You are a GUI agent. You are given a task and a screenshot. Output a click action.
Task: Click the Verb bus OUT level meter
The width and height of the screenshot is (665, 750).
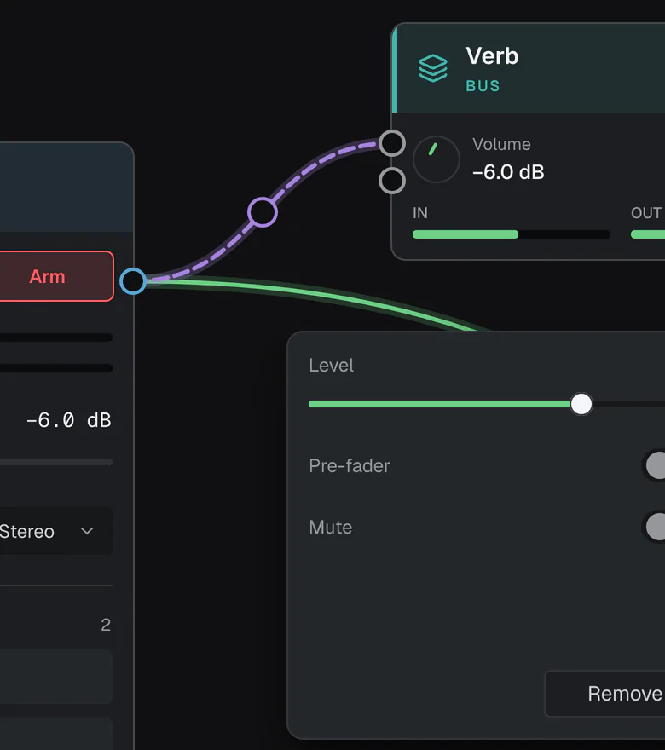tap(648, 234)
